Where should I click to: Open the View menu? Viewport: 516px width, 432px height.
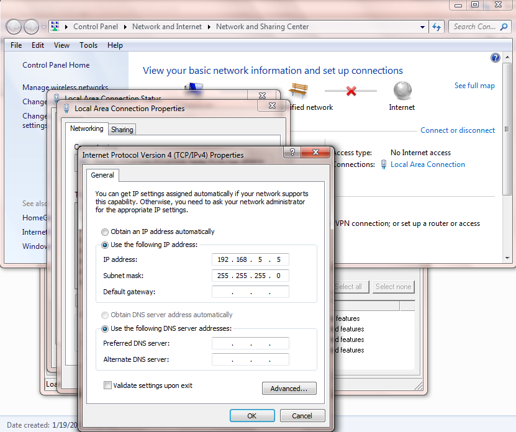tap(61, 45)
